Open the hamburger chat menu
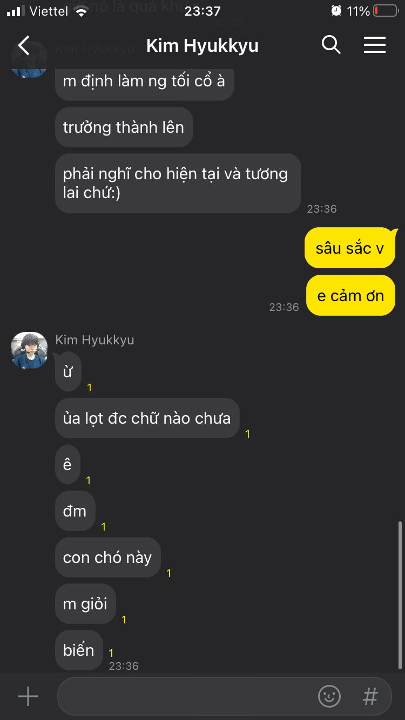 pyautogui.click(x=374, y=45)
